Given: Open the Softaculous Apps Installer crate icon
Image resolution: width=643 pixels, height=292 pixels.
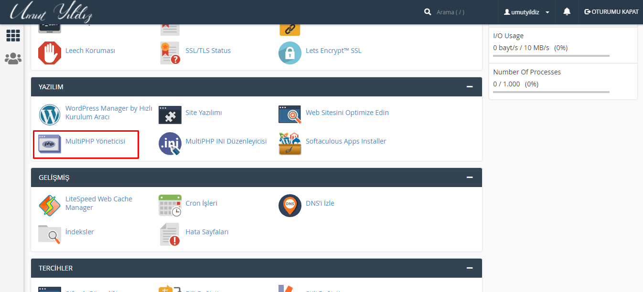Looking at the screenshot, I should pos(290,144).
